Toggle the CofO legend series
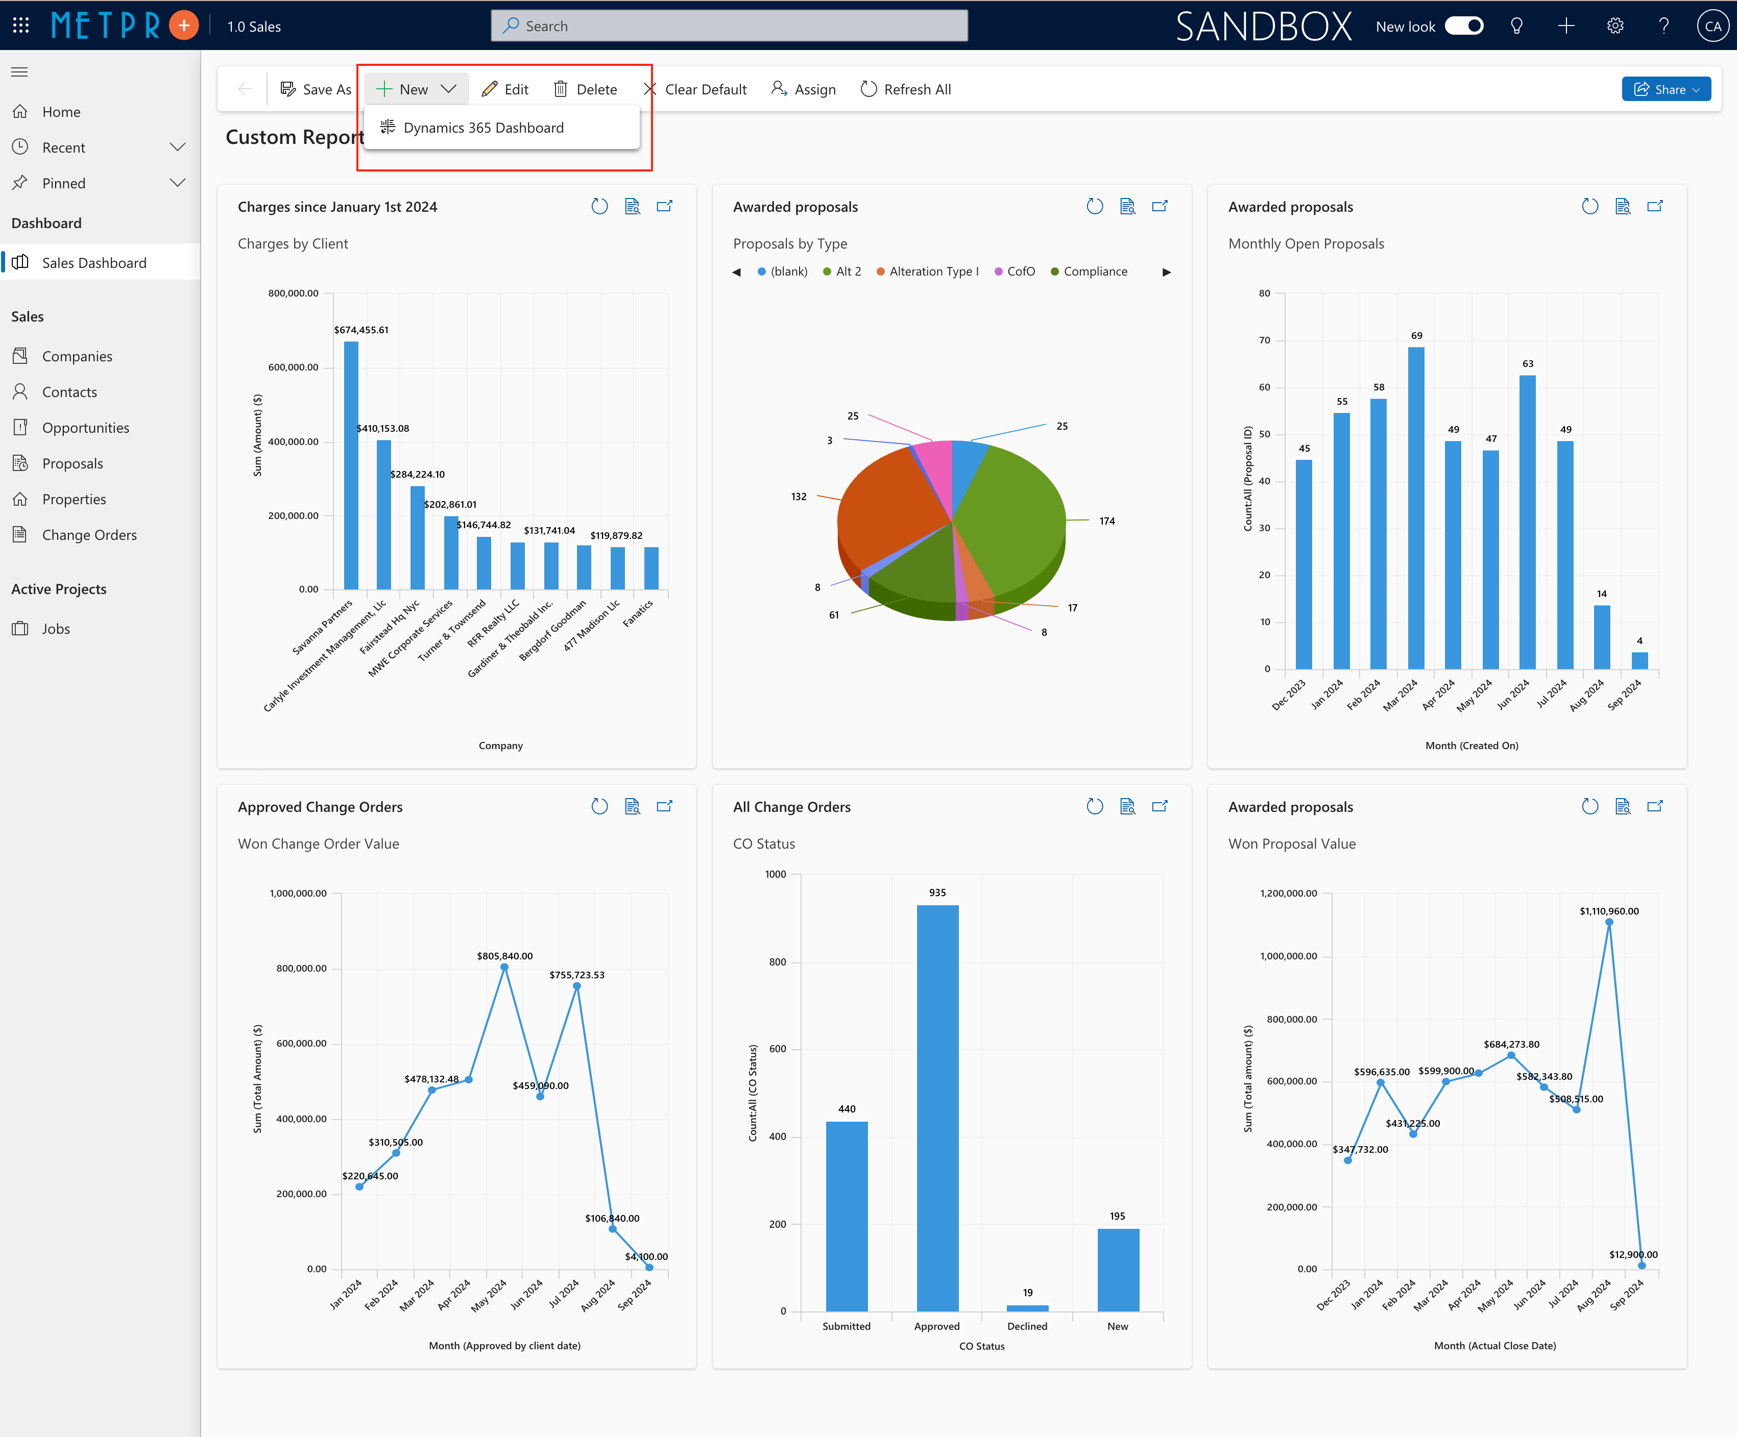 [1020, 271]
